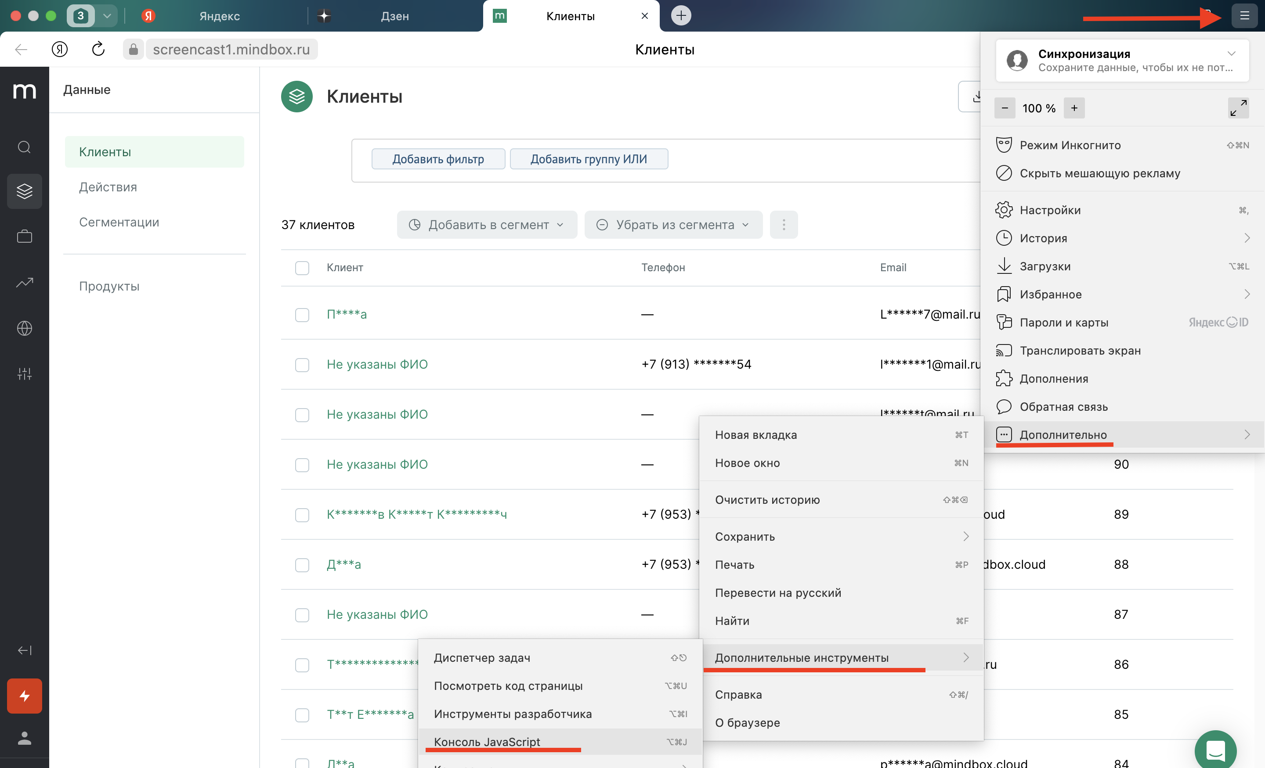
Task: Tick checkbox for client П****а
Action: pos(302,315)
